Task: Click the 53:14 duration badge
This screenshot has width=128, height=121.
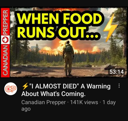Action: (116, 72)
